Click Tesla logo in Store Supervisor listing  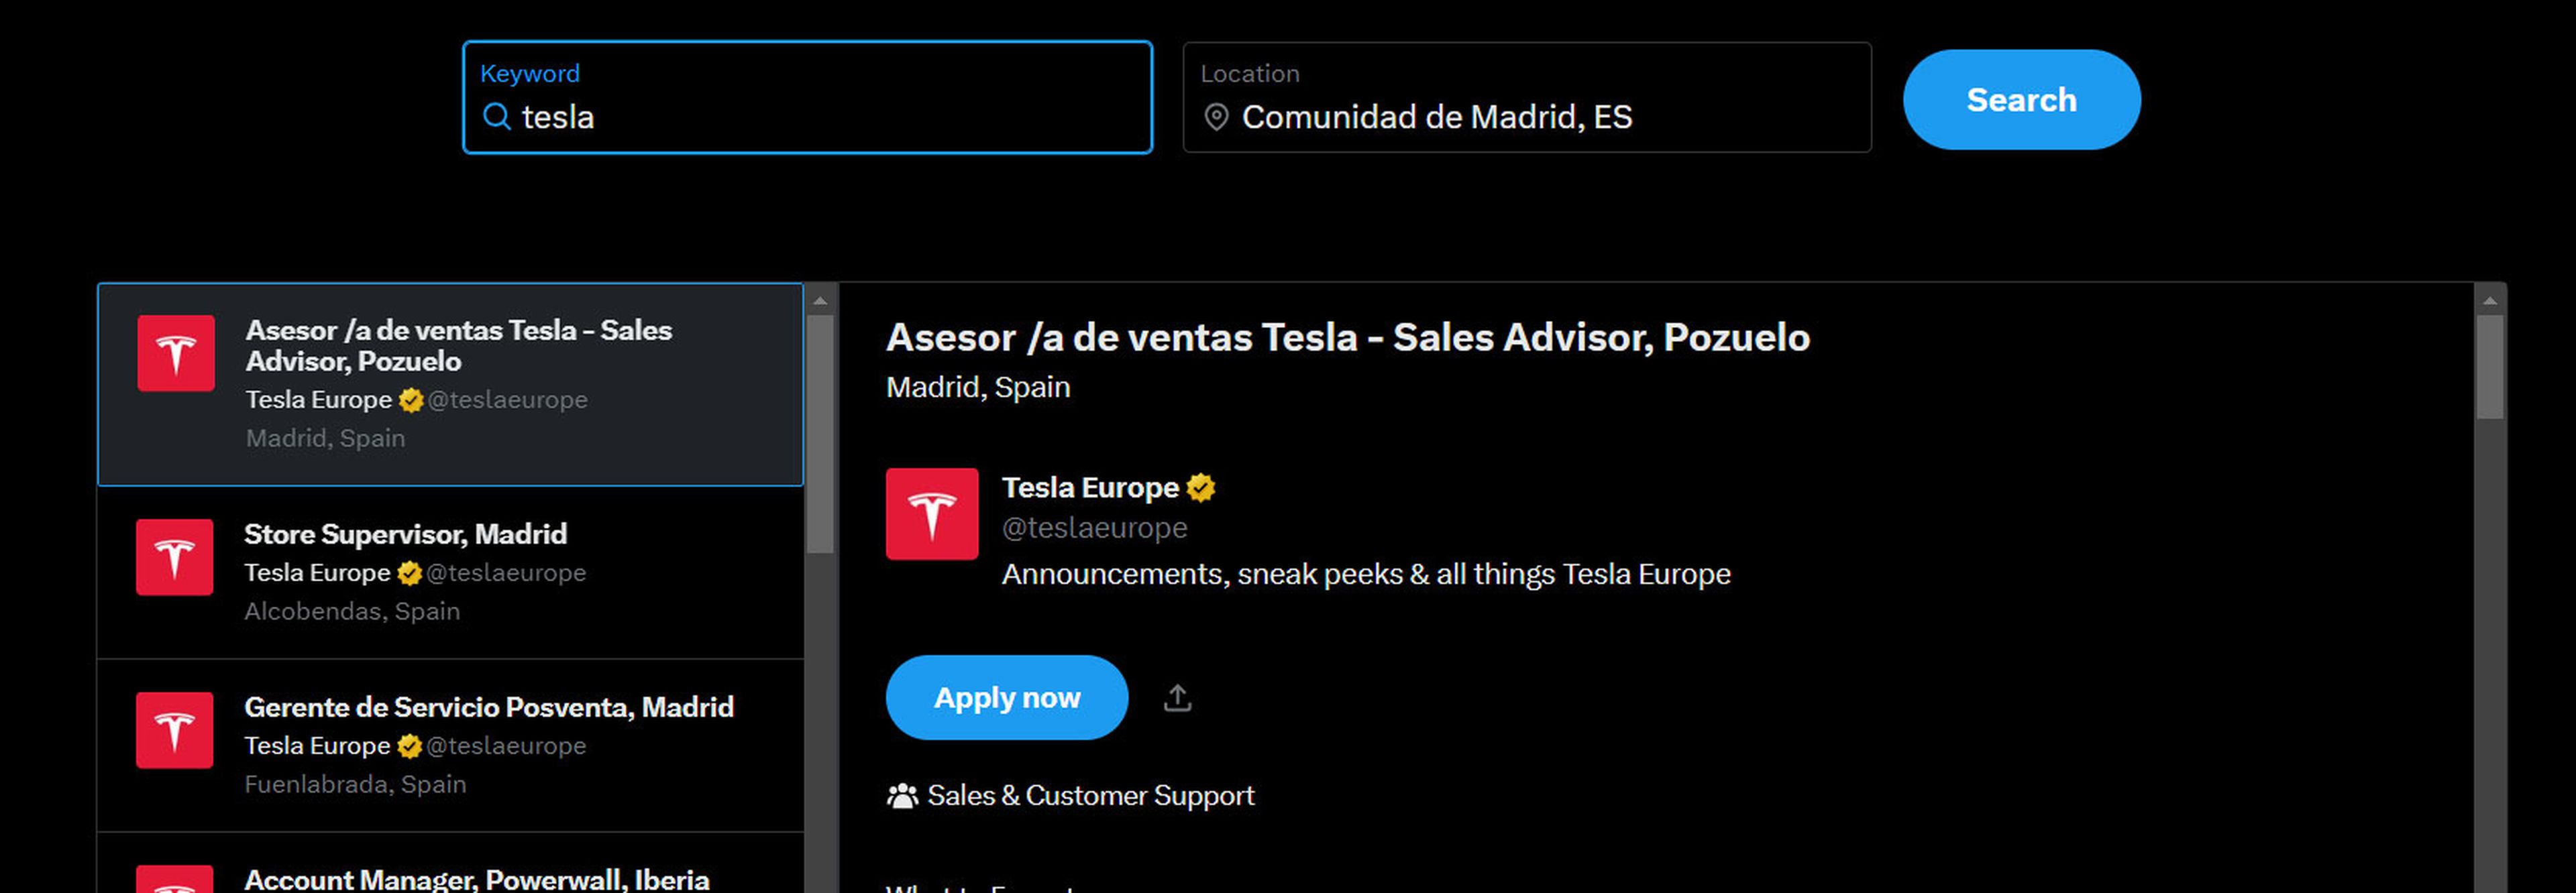pyautogui.click(x=175, y=557)
